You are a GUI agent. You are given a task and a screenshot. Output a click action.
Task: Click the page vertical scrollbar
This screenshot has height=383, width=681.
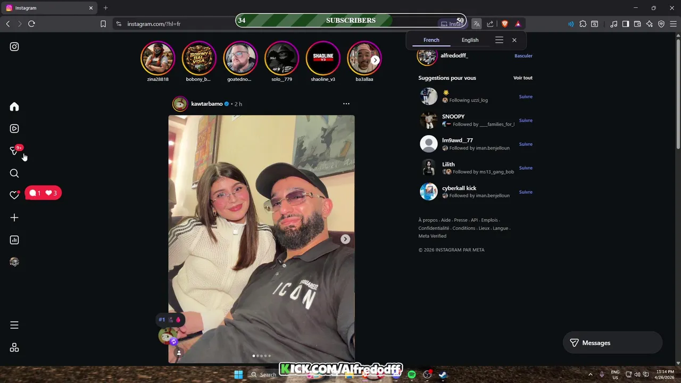click(678, 93)
